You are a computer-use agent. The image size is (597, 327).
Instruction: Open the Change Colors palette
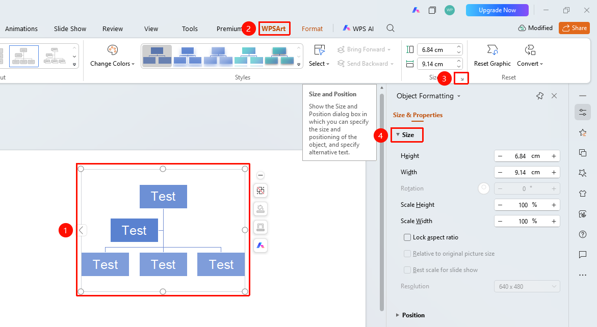point(112,56)
